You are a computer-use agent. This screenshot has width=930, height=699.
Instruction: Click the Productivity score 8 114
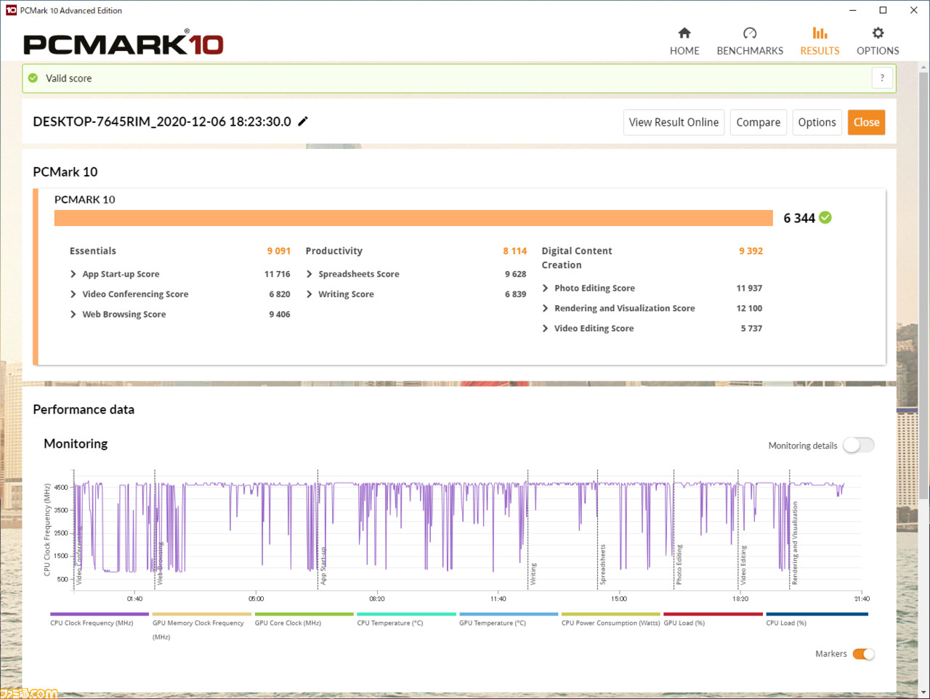click(x=514, y=251)
